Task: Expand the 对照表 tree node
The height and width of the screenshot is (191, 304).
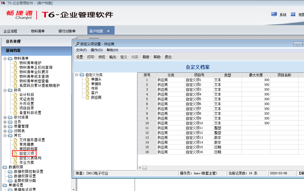Action: [5, 131]
